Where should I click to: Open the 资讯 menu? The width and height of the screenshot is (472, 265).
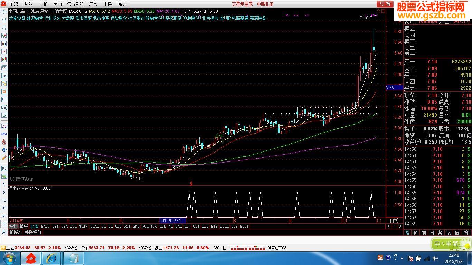click(x=93, y=4)
